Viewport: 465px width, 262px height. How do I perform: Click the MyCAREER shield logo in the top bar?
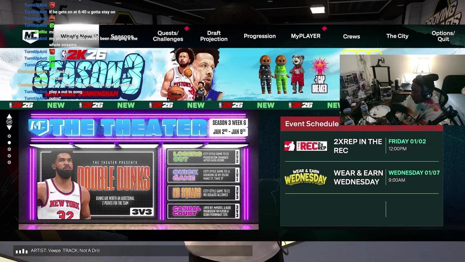click(30, 36)
